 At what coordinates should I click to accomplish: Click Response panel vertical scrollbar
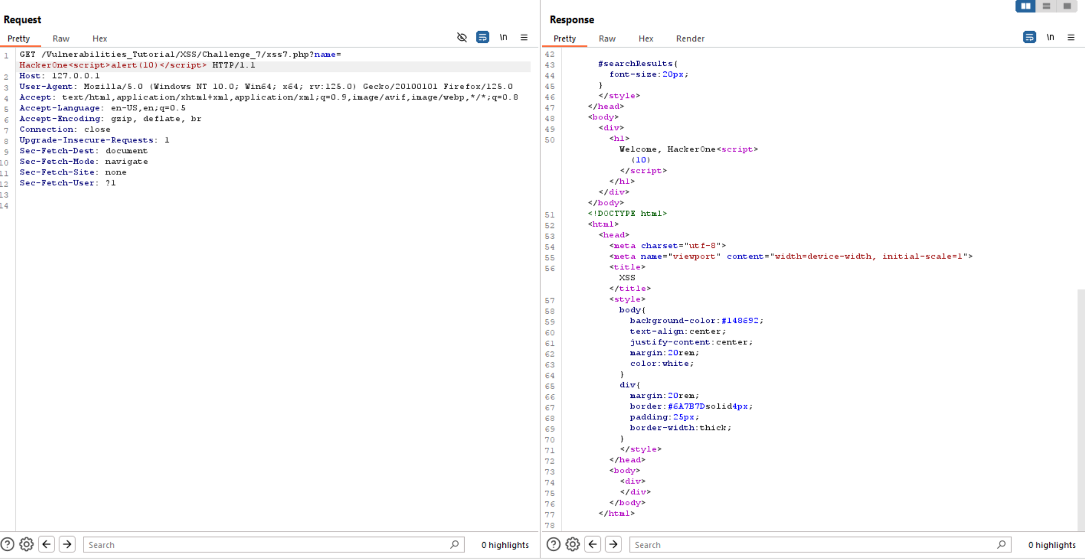[x=1081, y=410]
